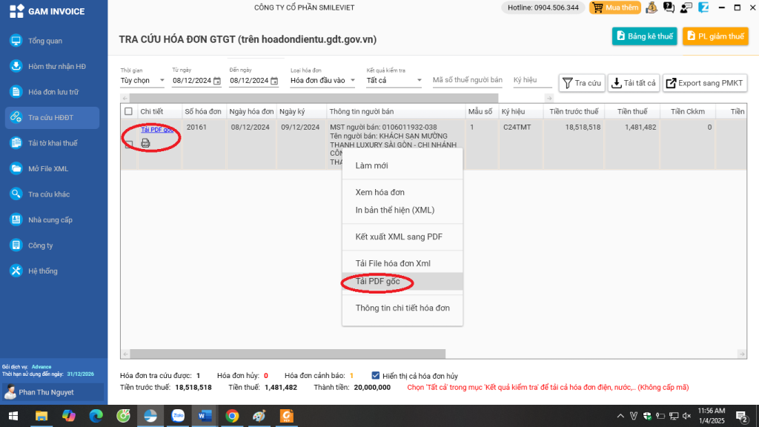This screenshot has height=427, width=759.
Task: Click the Tra cứu search button
Action: pyautogui.click(x=582, y=83)
